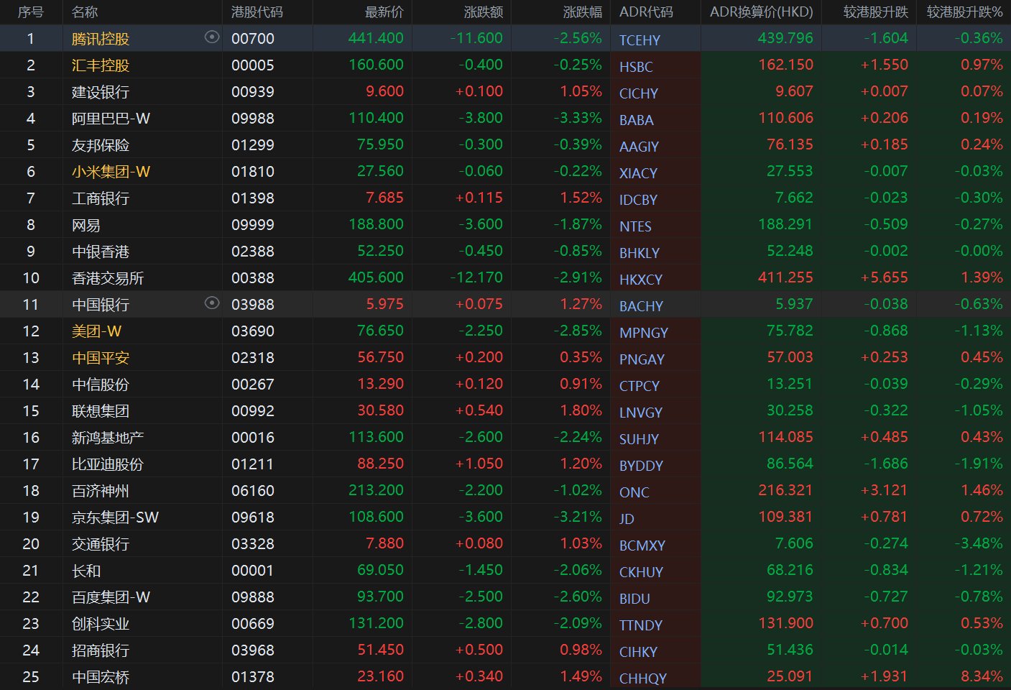This screenshot has height=690, width=1011.
Task: Sort by the 较港股升跌% column header
Action: click(965, 12)
